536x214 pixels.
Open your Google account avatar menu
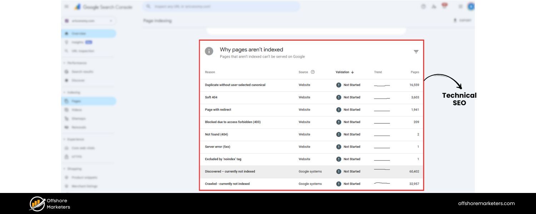tap(471, 6)
